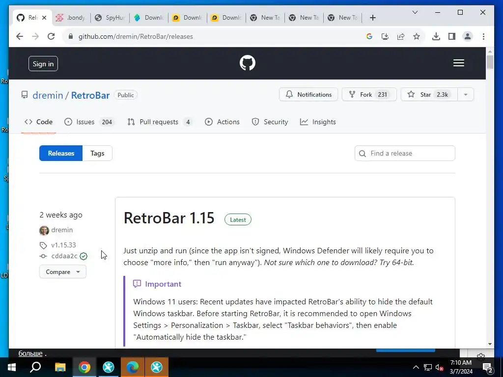Show hidden system tray icons
This screenshot has width=503, height=377.
point(416,367)
